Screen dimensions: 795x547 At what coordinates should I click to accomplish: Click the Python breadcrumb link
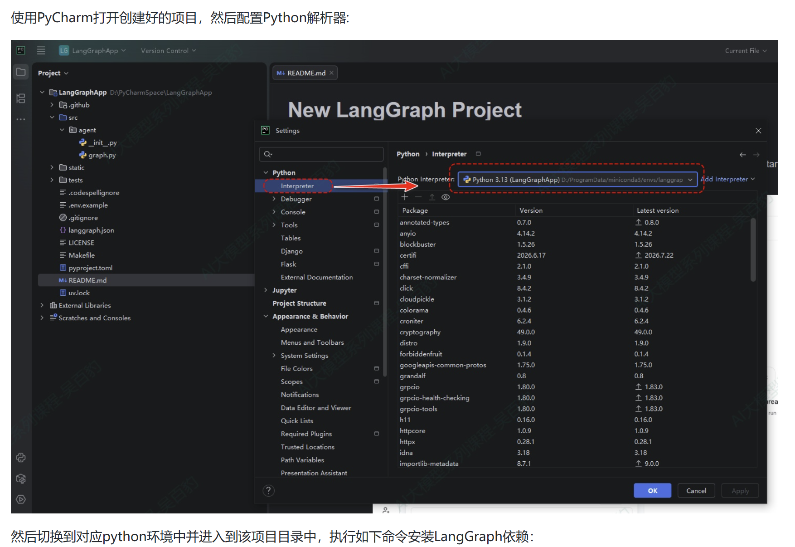tap(408, 154)
